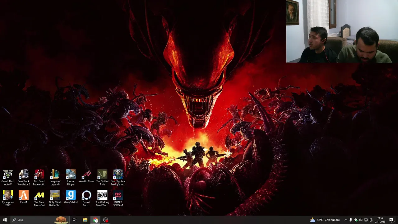Select Five Nights at Freddy's shortcut
398x224 pixels.
coord(118,178)
